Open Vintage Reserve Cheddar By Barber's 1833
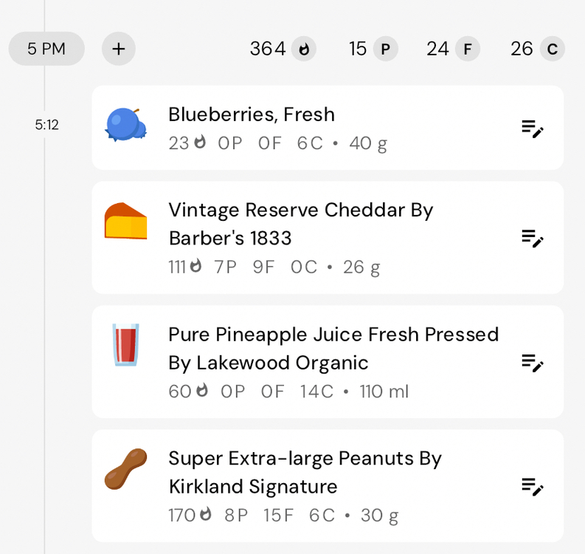 coord(300,224)
